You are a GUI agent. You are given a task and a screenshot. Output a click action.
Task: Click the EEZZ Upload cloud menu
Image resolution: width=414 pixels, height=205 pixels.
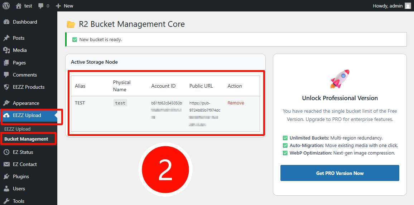point(27,115)
